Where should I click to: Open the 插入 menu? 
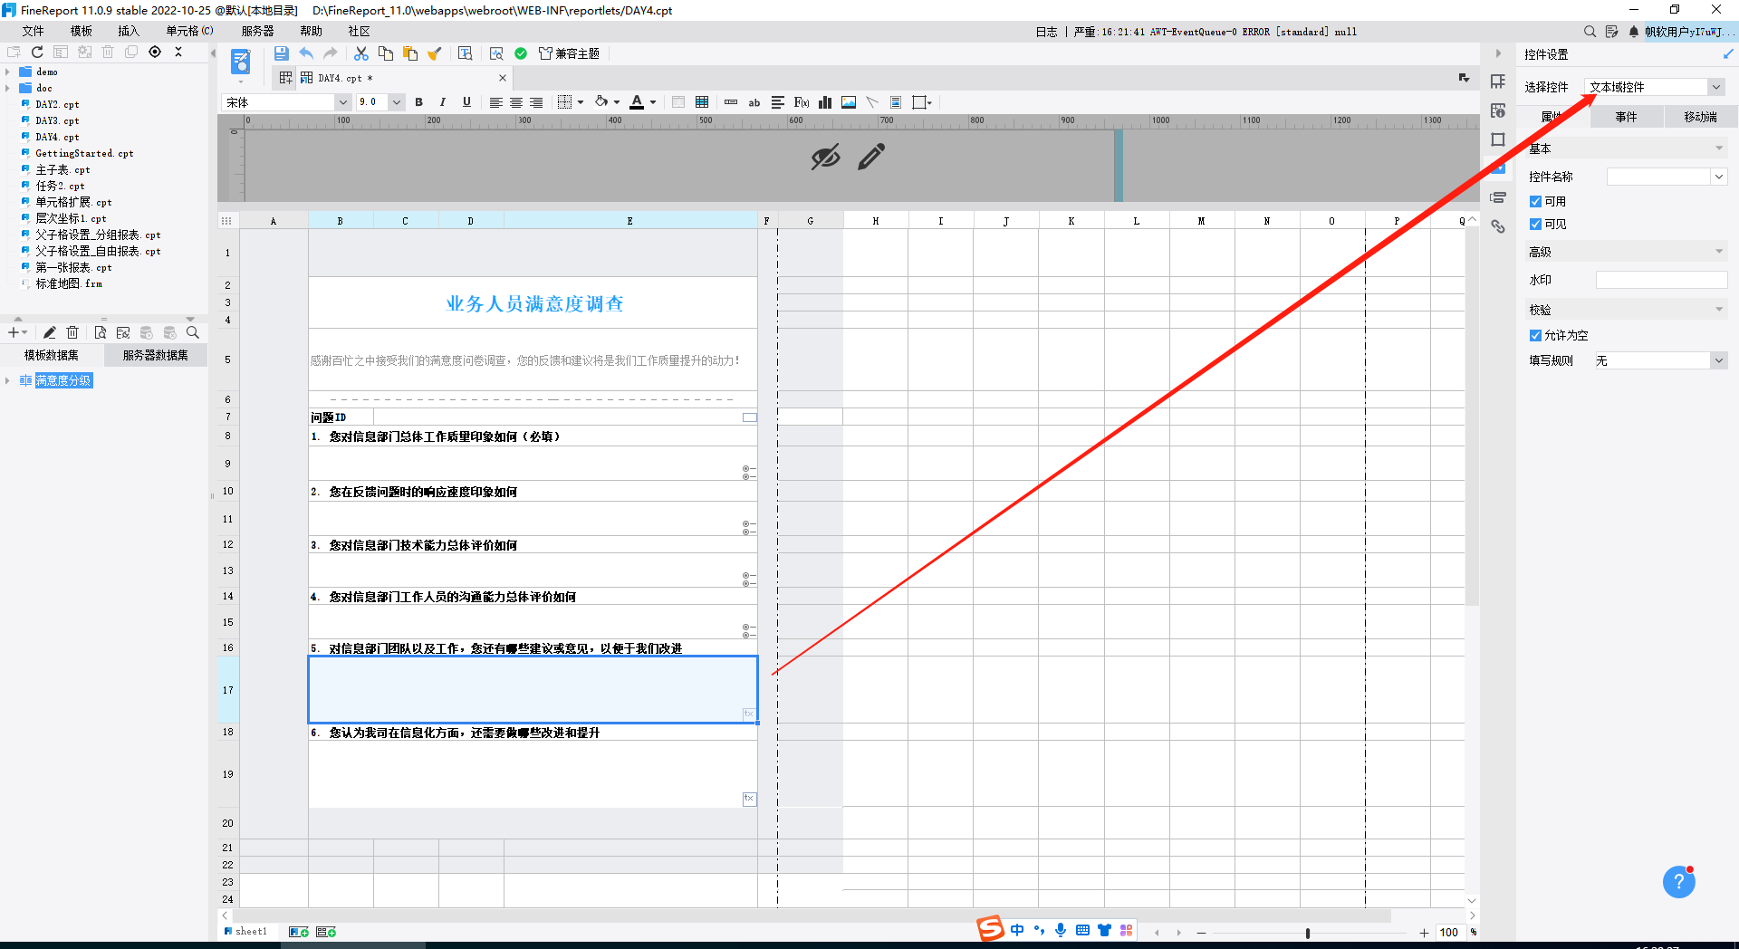[x=129, y=31]
